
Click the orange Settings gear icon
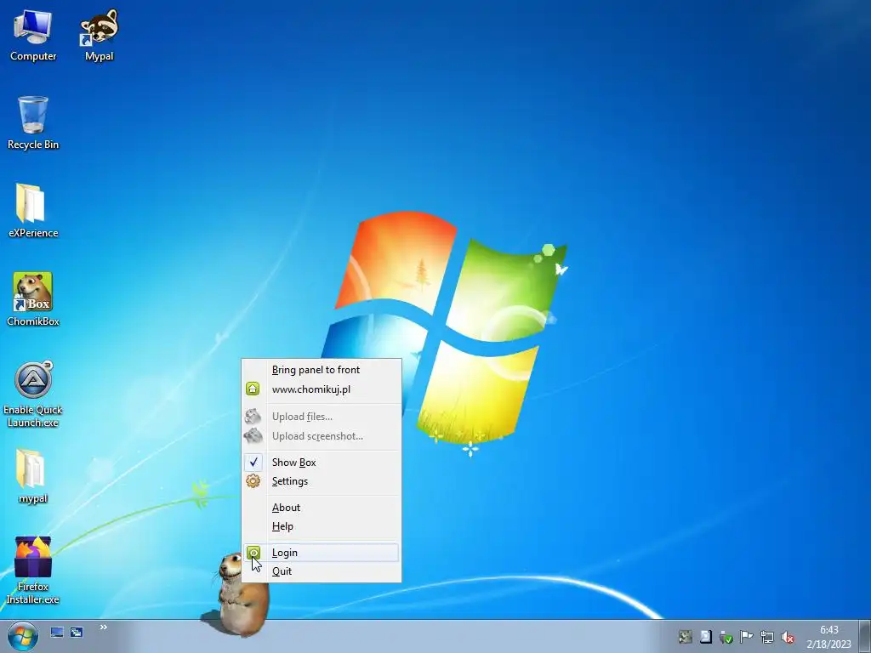coord(253,481)
